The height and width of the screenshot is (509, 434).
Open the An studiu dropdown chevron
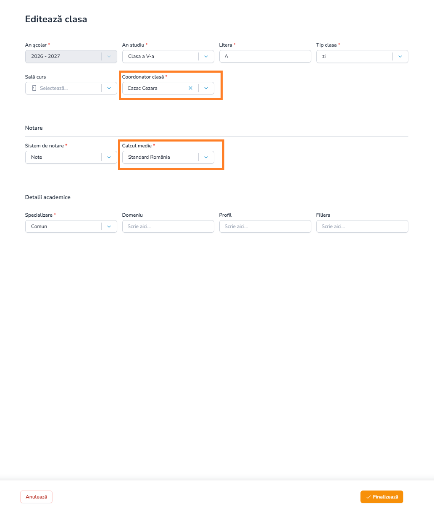pos(206,56)
